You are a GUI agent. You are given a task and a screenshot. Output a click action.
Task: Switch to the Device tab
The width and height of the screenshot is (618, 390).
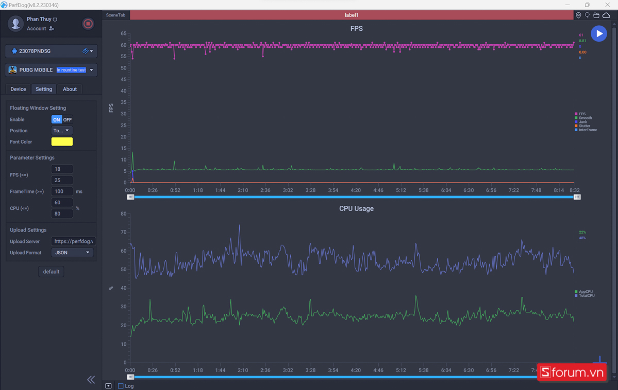[x=18, y=89]
